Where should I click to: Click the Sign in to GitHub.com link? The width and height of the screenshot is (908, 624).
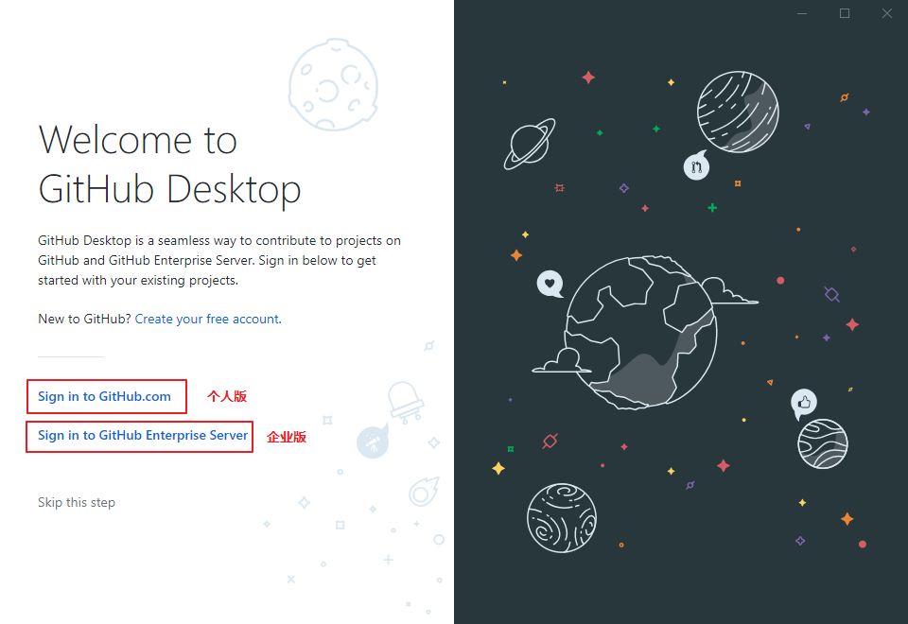[x=104, y=396]
